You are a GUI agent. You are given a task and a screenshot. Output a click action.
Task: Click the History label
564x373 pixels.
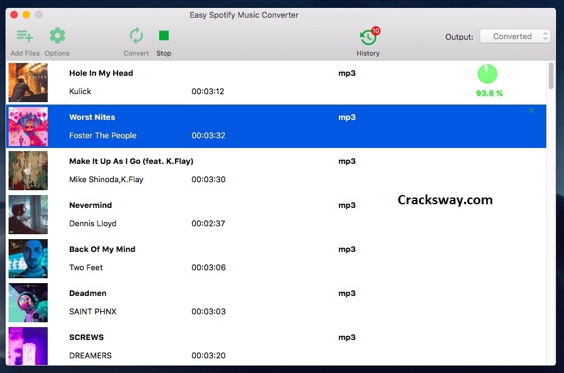(368, 53)
